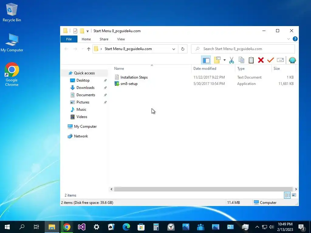Screen dimensions: 311x233
Task: Open the Customize Quick Access Toolbar dropdown
Action: click(87, 31)
